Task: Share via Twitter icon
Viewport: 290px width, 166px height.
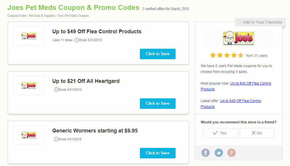Action: pos(219,153)
